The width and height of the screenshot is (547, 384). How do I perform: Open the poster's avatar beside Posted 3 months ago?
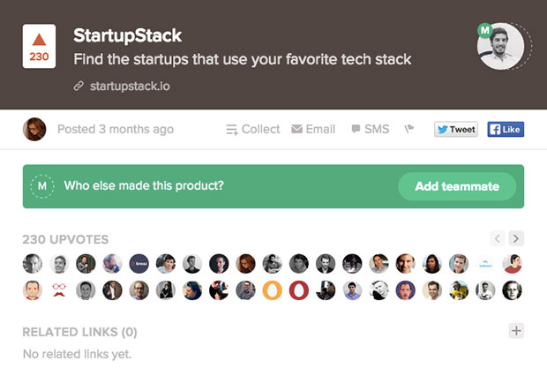point(34,129)
